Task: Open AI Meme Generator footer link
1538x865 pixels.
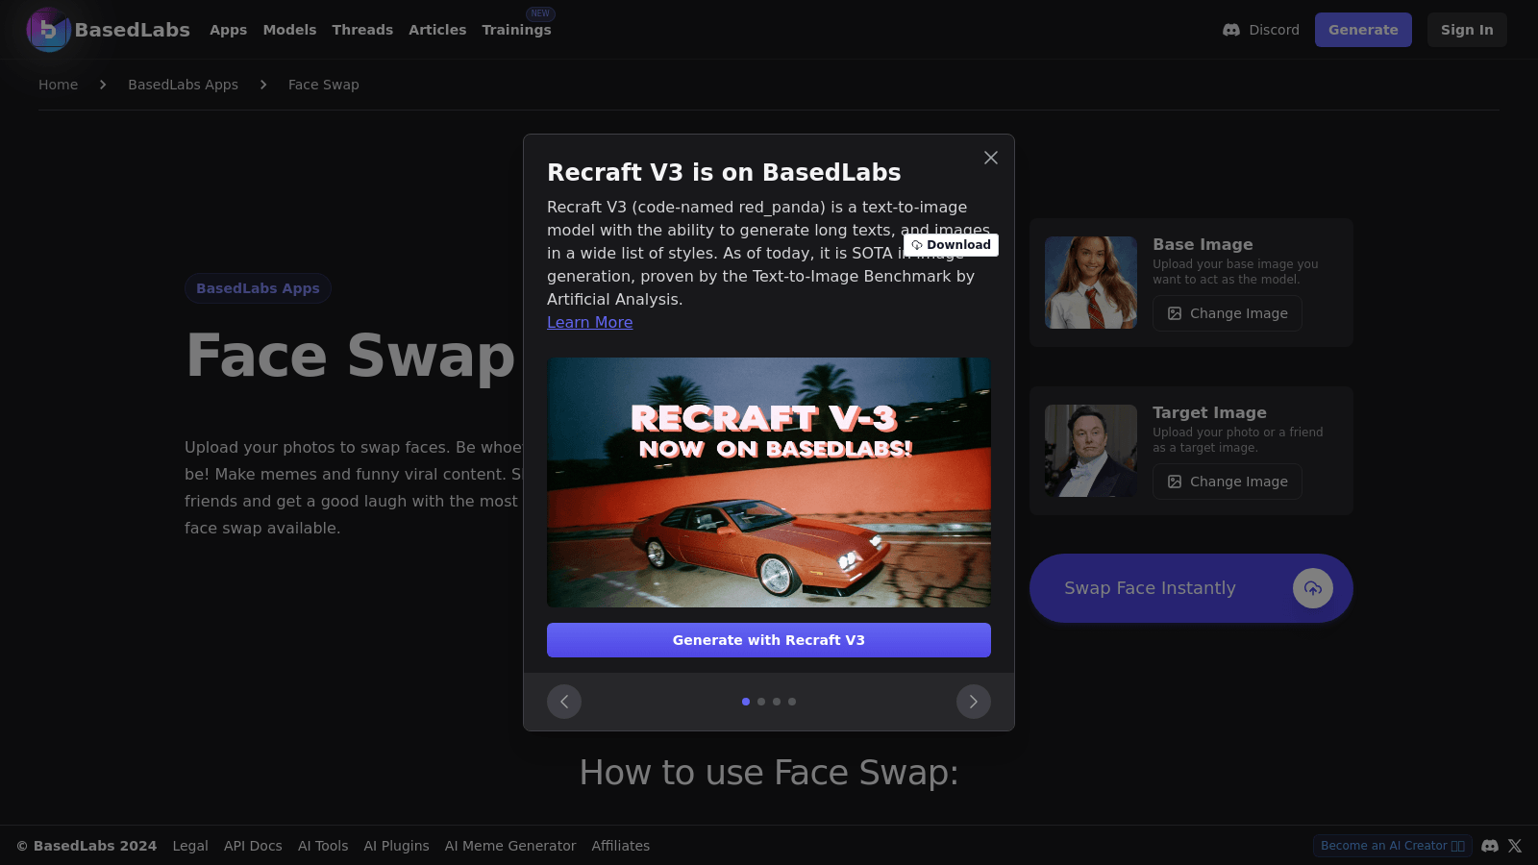Action: [x=510, y=846]
